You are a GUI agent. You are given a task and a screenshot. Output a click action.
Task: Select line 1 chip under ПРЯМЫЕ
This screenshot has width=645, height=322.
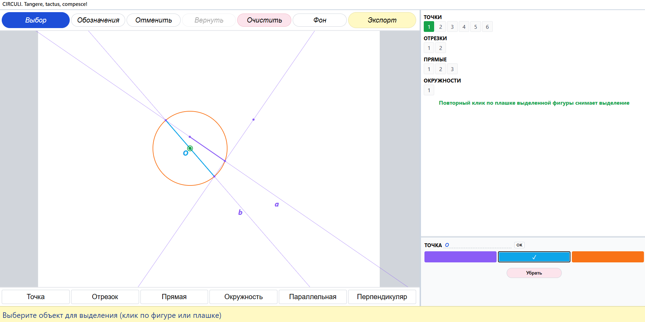pyautogui.click(x=429, y=69)
